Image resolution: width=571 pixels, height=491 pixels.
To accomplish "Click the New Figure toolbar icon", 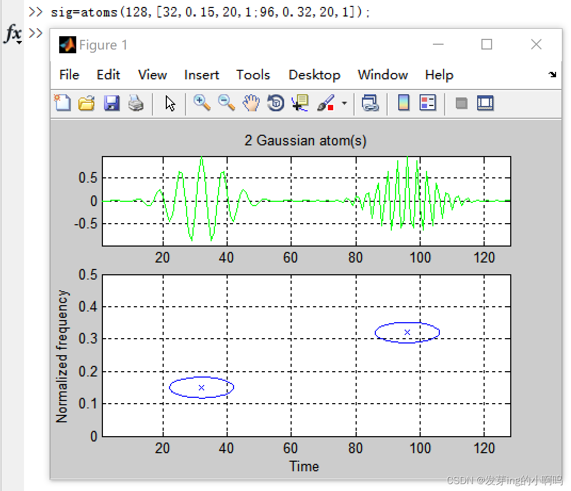I will point(62,103).
